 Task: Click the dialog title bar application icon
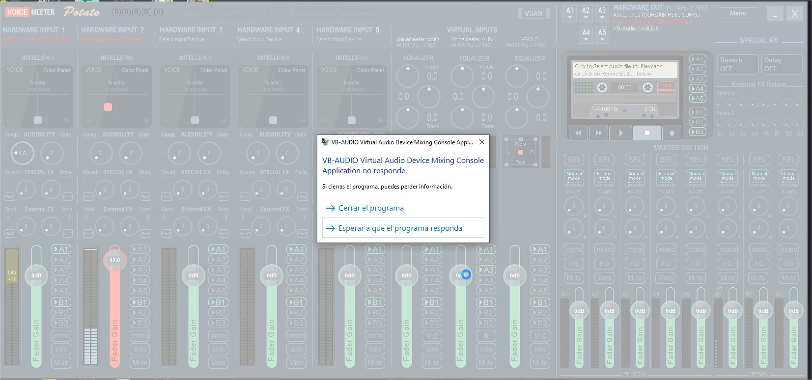[x=325, y=142]
